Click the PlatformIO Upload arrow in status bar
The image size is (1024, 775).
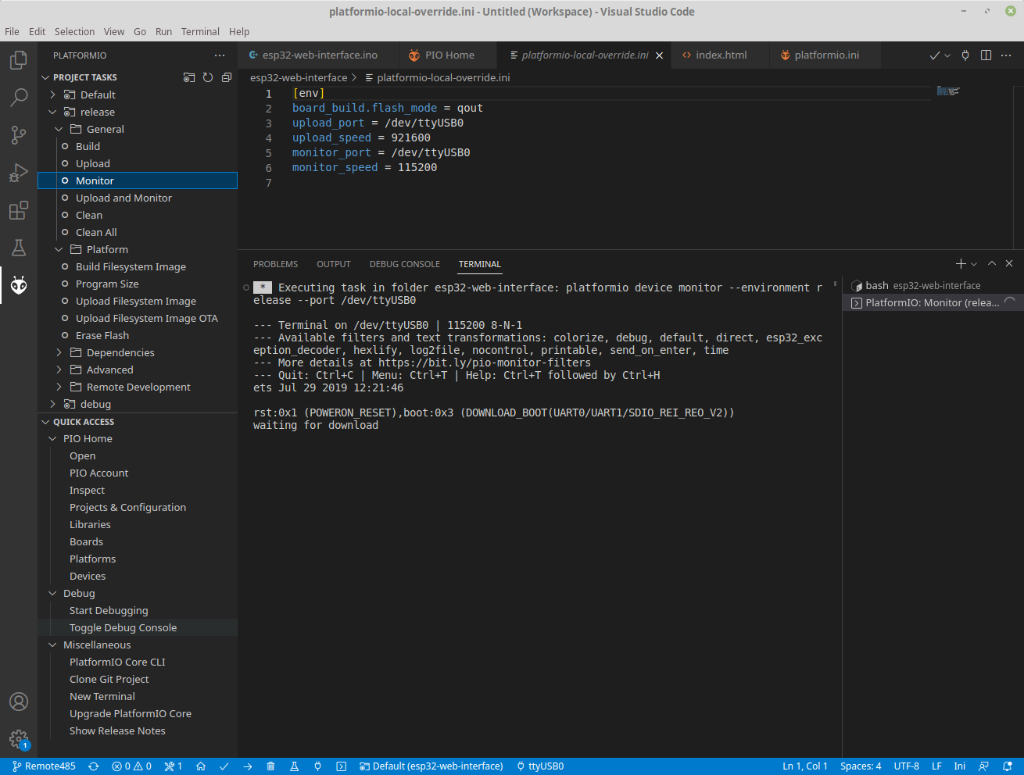click(x=247, y=766)
